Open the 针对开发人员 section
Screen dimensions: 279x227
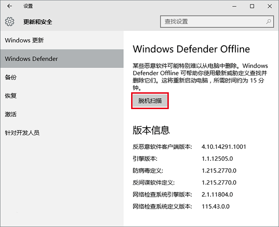tap(62, 133)
